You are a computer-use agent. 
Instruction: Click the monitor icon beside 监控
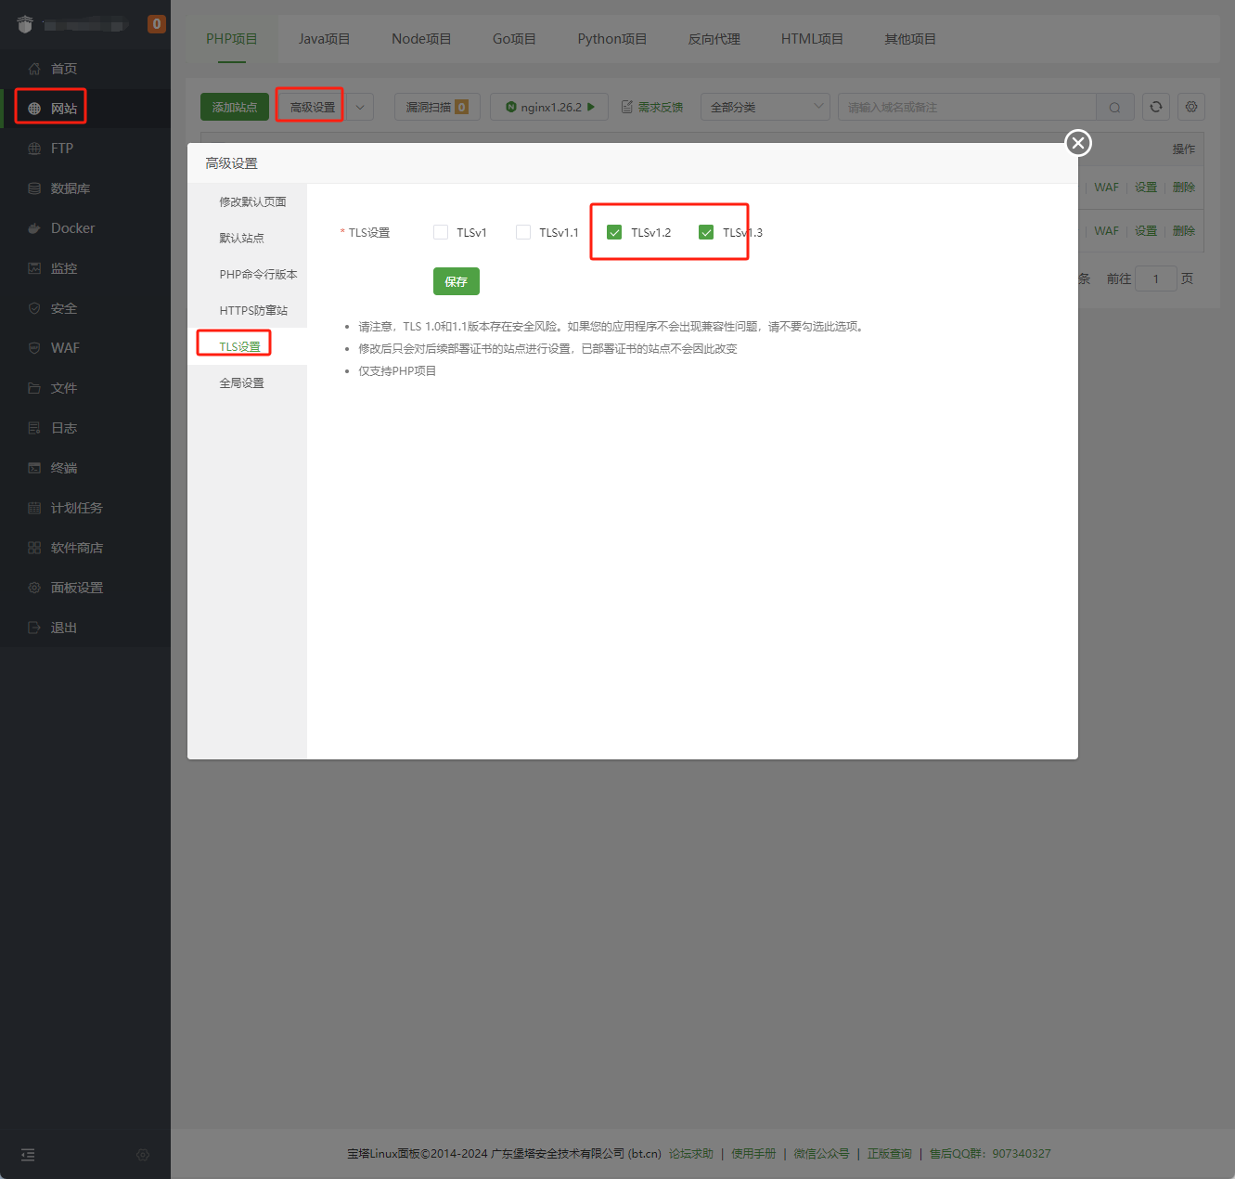(34, 268)
